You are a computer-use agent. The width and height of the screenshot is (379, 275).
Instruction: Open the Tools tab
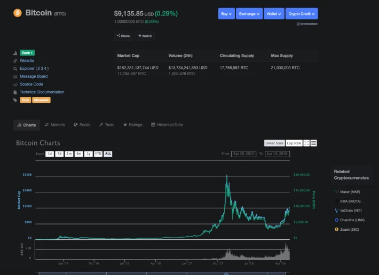click(107, 125)
